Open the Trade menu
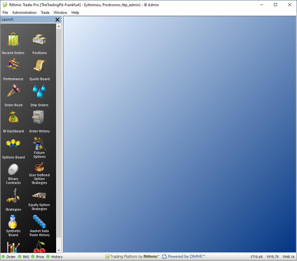Image resolution: width=297 pixels, height=261 pixels. 45,13
